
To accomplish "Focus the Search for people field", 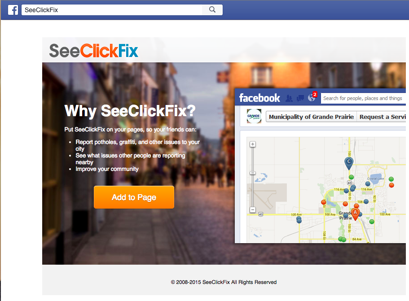I will click(363, 98).
